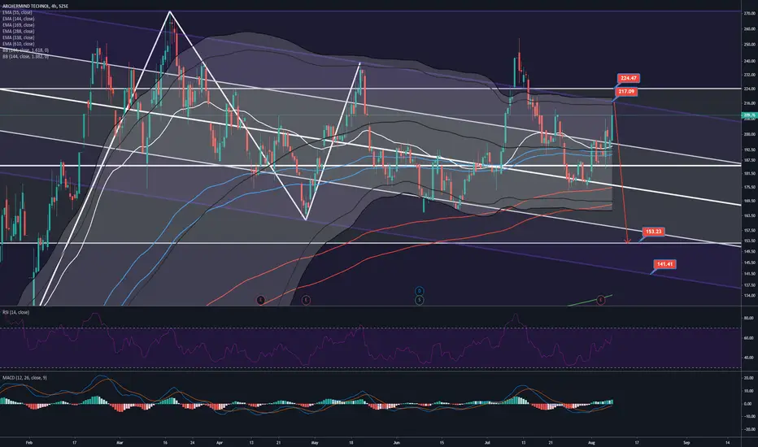The width and height of the screenshot is (758, 447).
Task: Click the Feb label on the time axis
Action: [x=28, y=442]
